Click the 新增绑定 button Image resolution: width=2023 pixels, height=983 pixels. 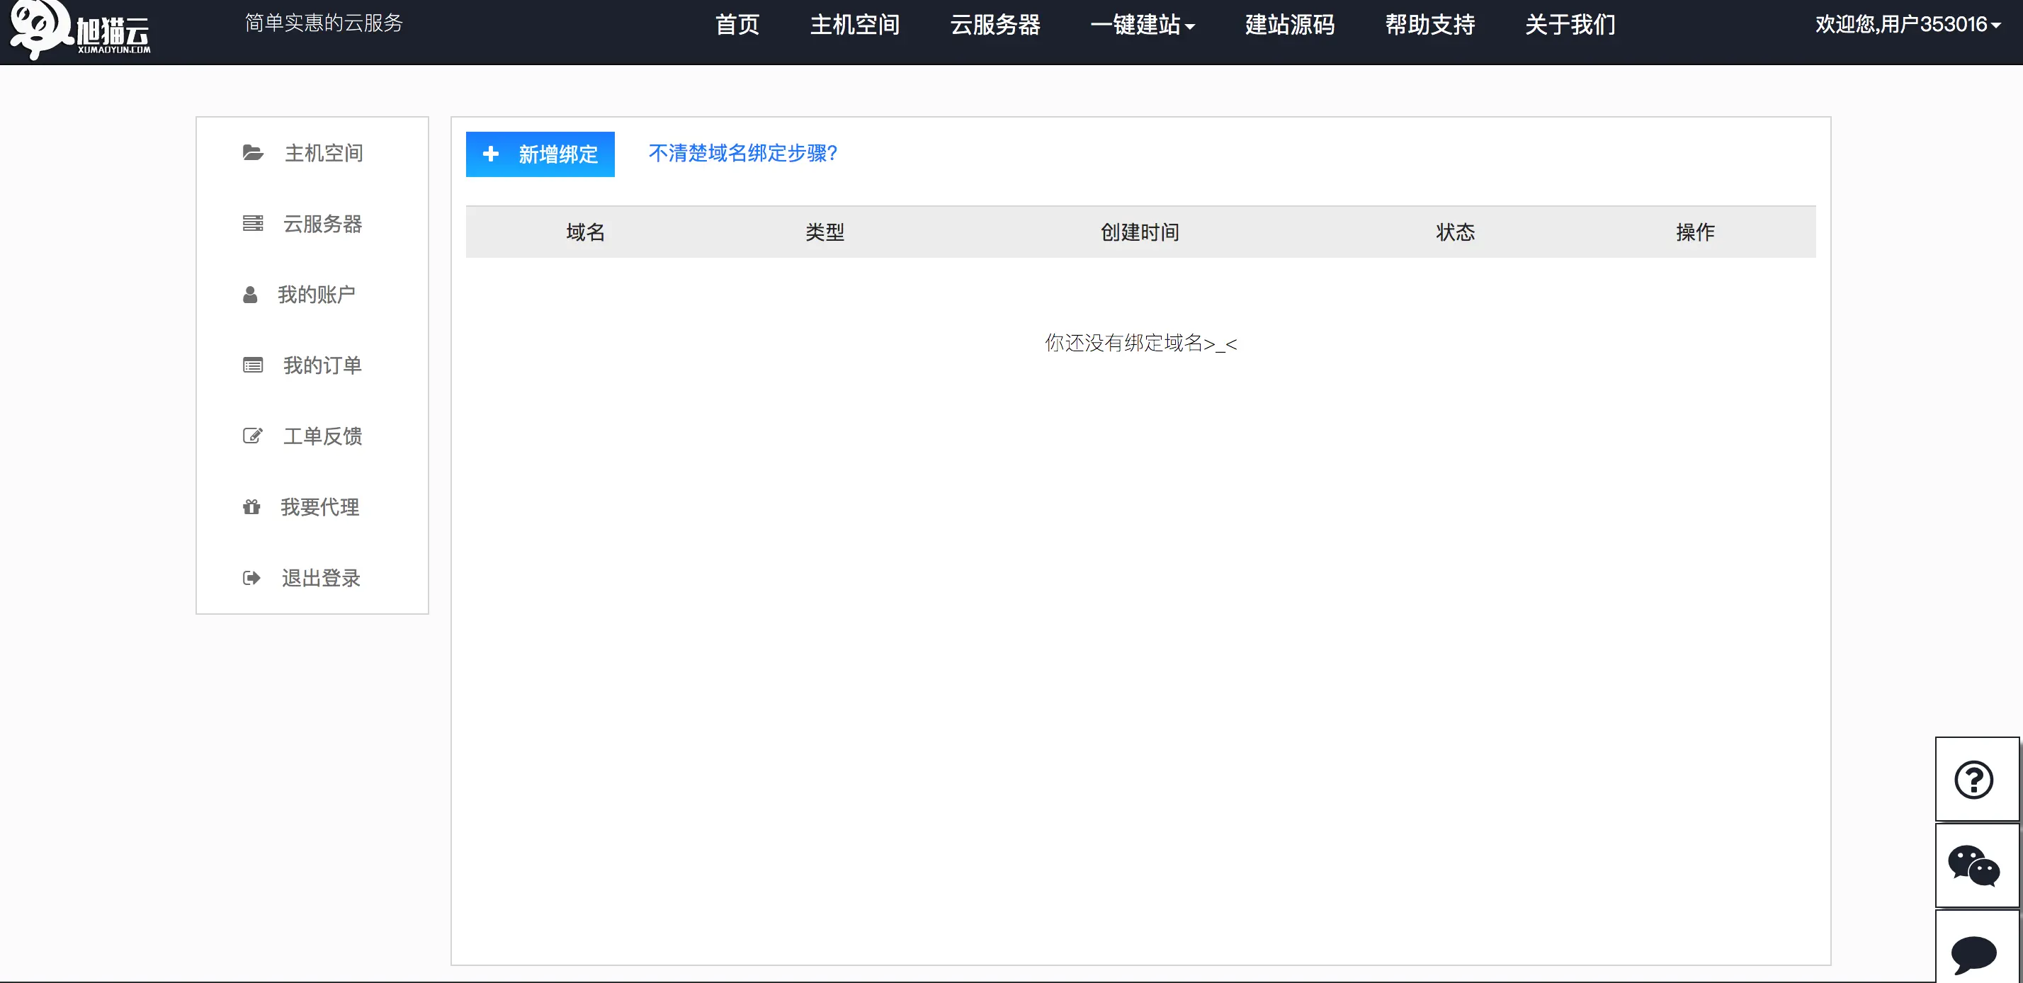point(540,154)
